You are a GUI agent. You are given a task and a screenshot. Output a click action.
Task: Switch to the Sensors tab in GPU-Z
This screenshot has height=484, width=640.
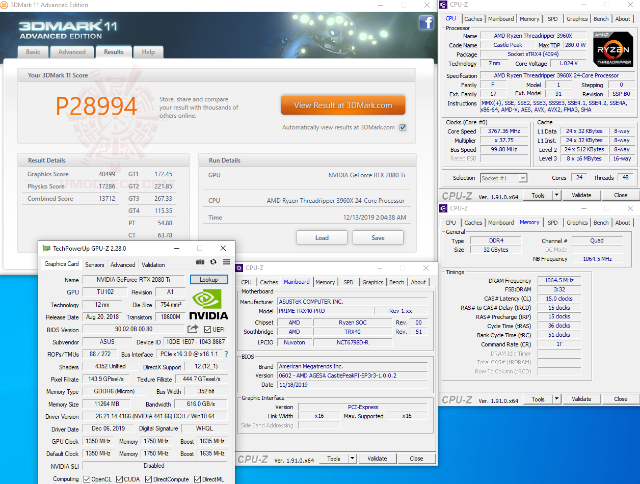(x=94, y=264)
